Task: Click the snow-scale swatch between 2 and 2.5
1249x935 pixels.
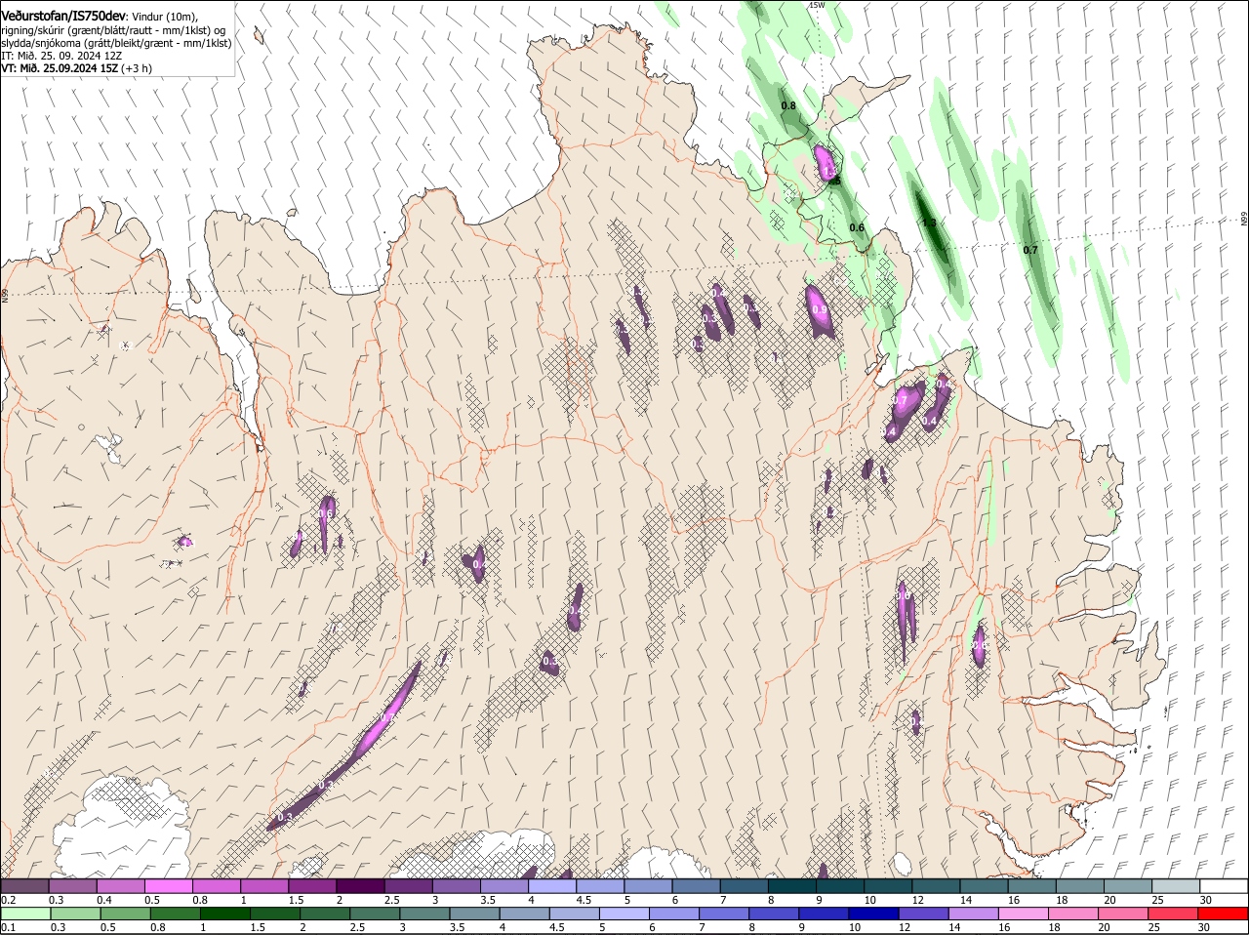Action: (360, 886)
